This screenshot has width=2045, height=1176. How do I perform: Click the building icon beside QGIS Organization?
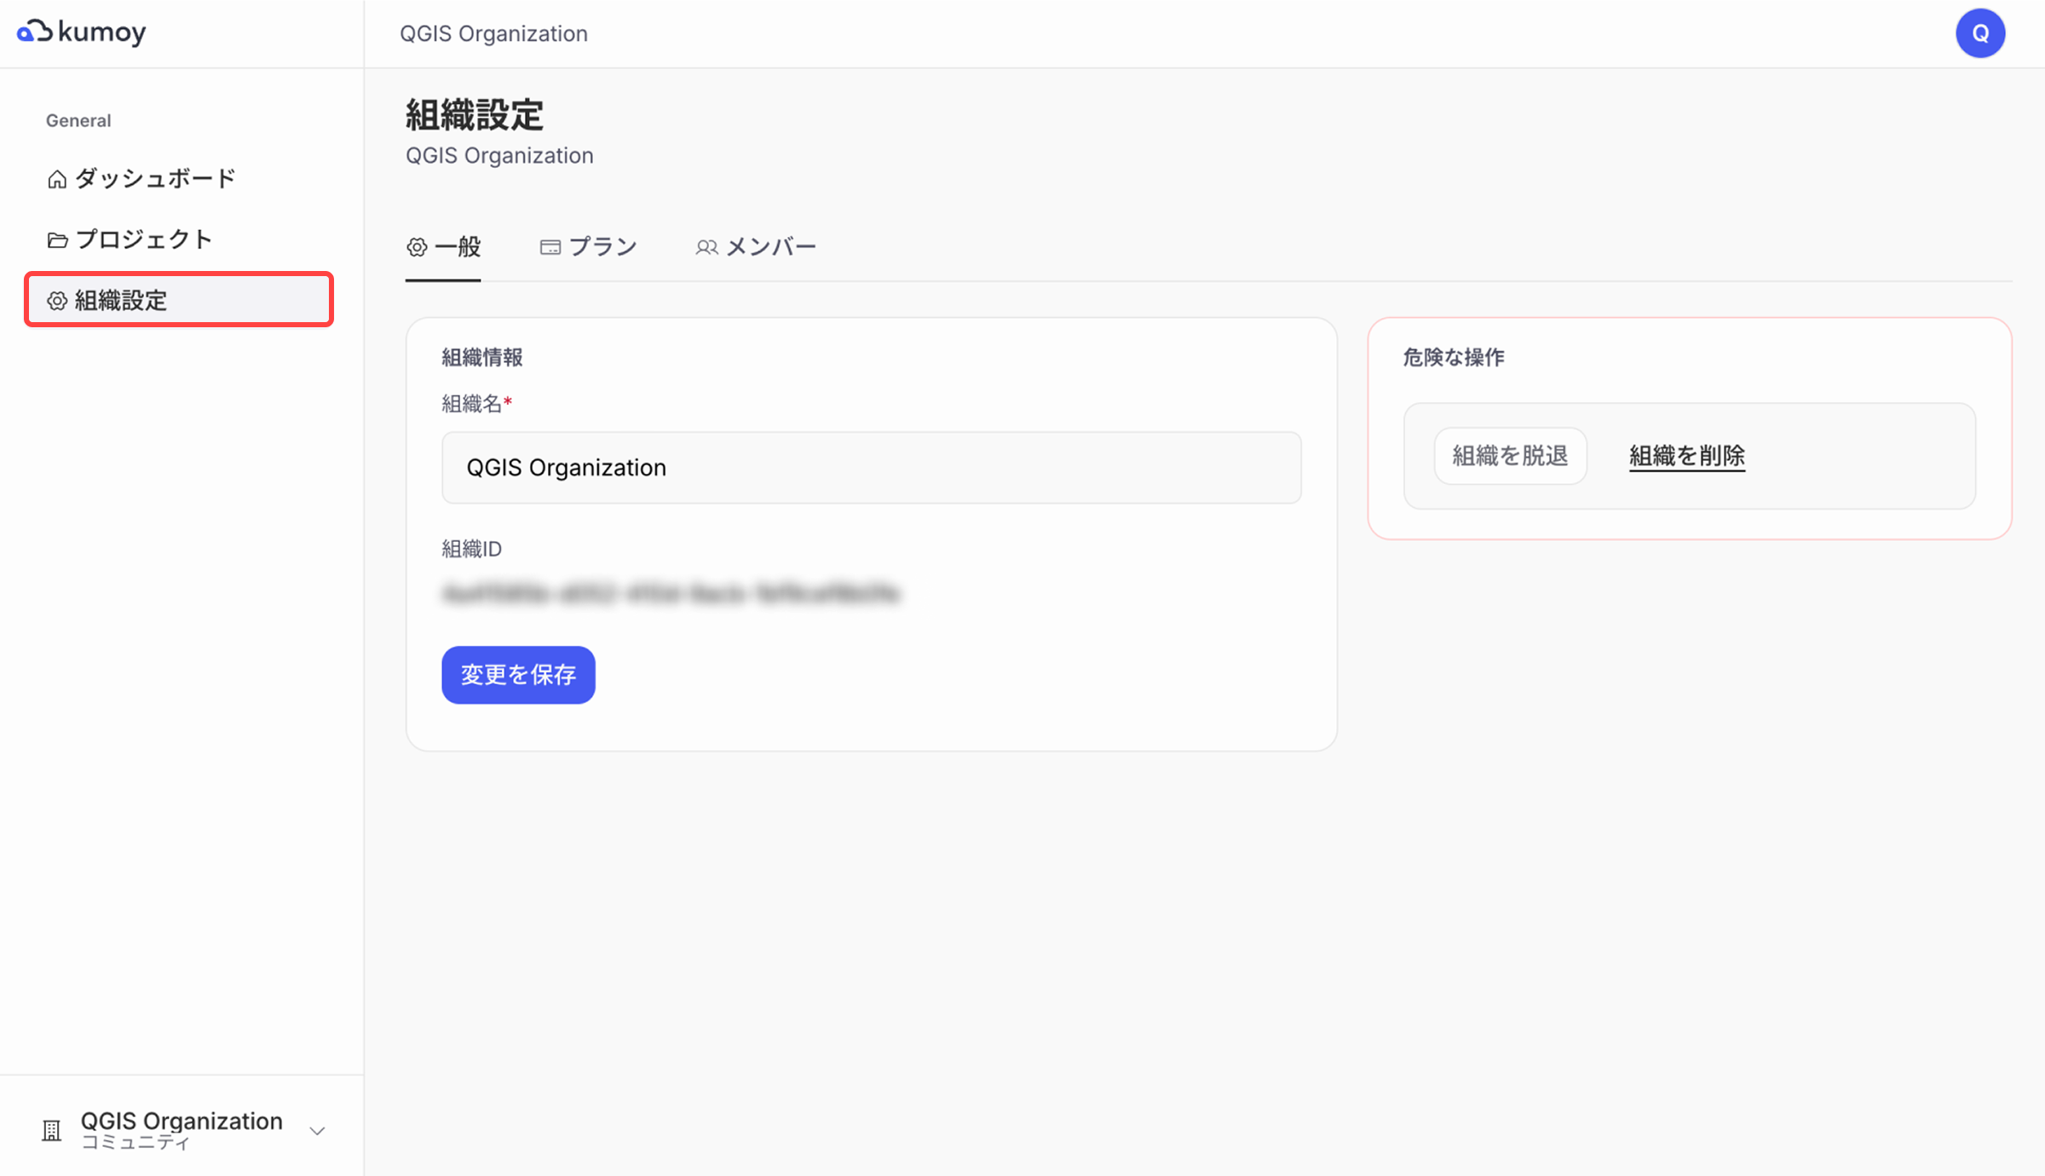52,1130
